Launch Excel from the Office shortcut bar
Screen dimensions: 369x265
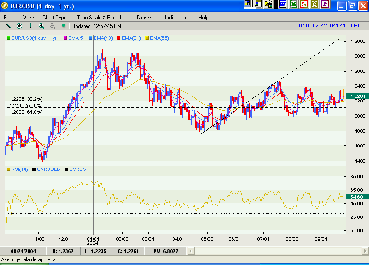293,4
